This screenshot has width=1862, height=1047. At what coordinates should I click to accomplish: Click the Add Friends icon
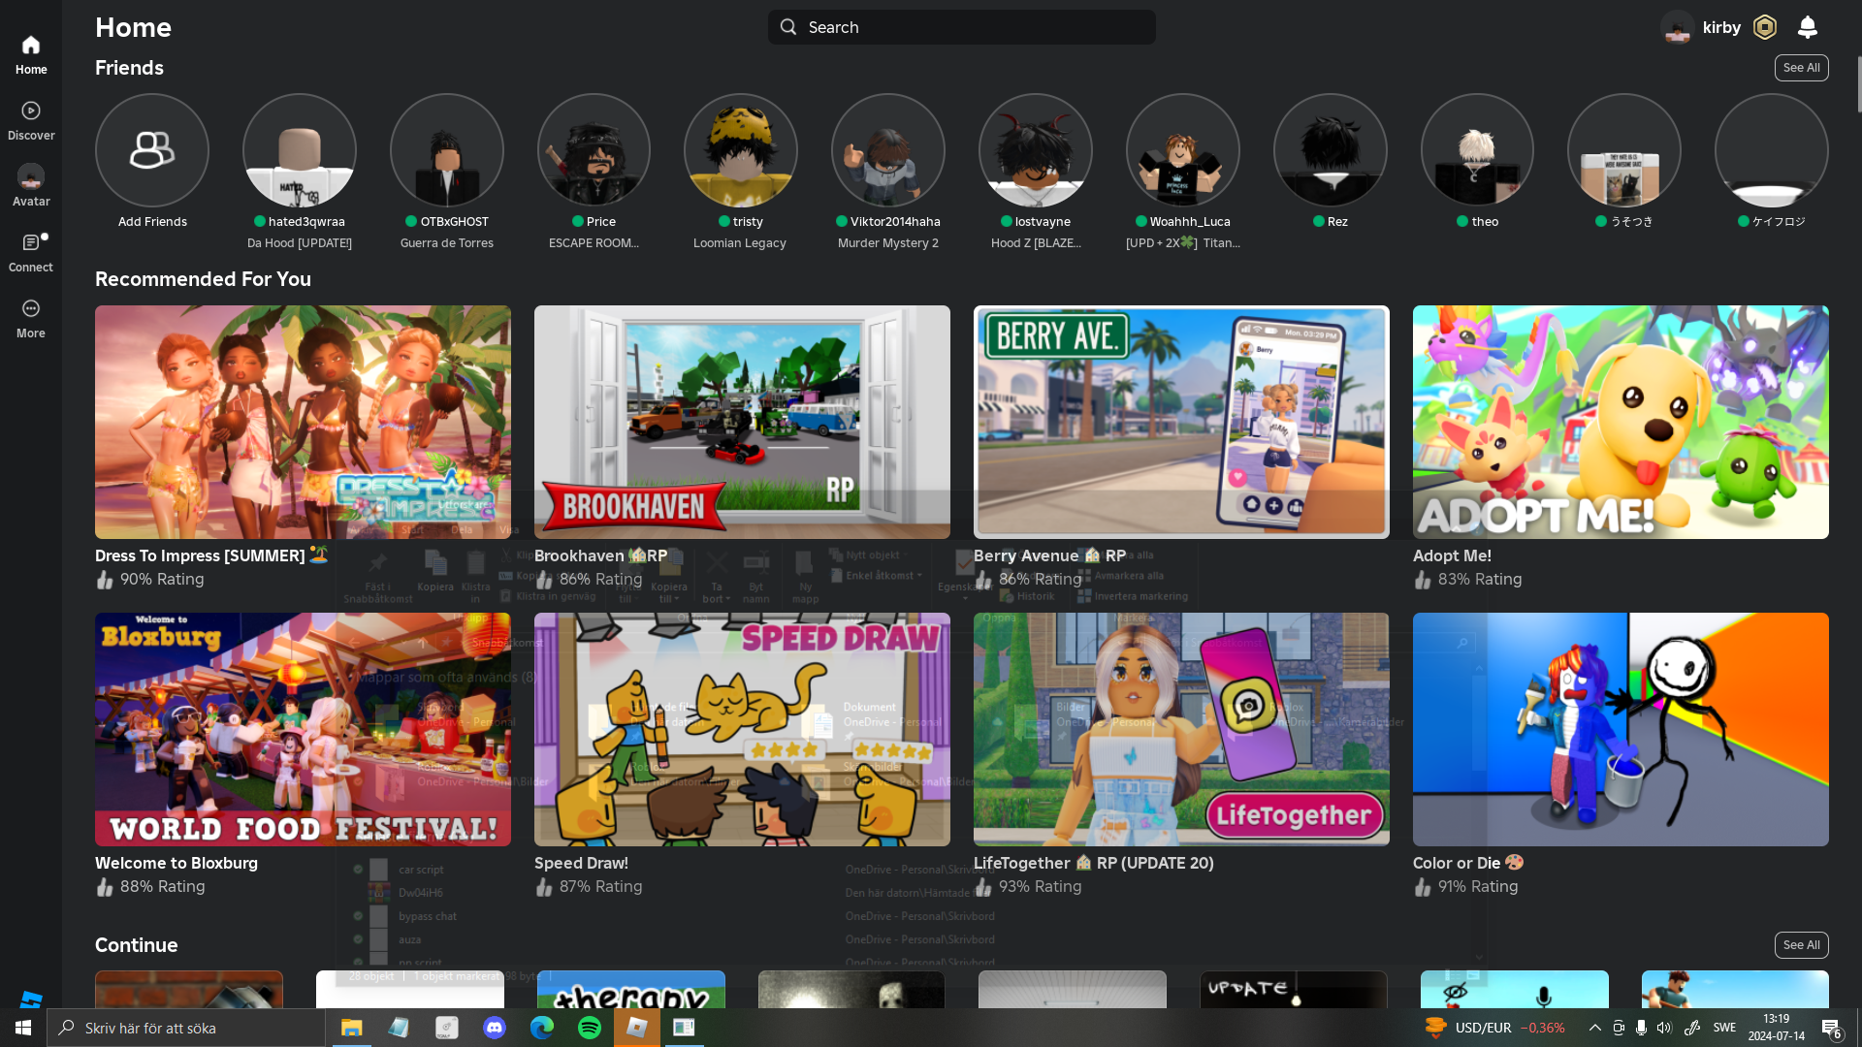tap(152, 150)
